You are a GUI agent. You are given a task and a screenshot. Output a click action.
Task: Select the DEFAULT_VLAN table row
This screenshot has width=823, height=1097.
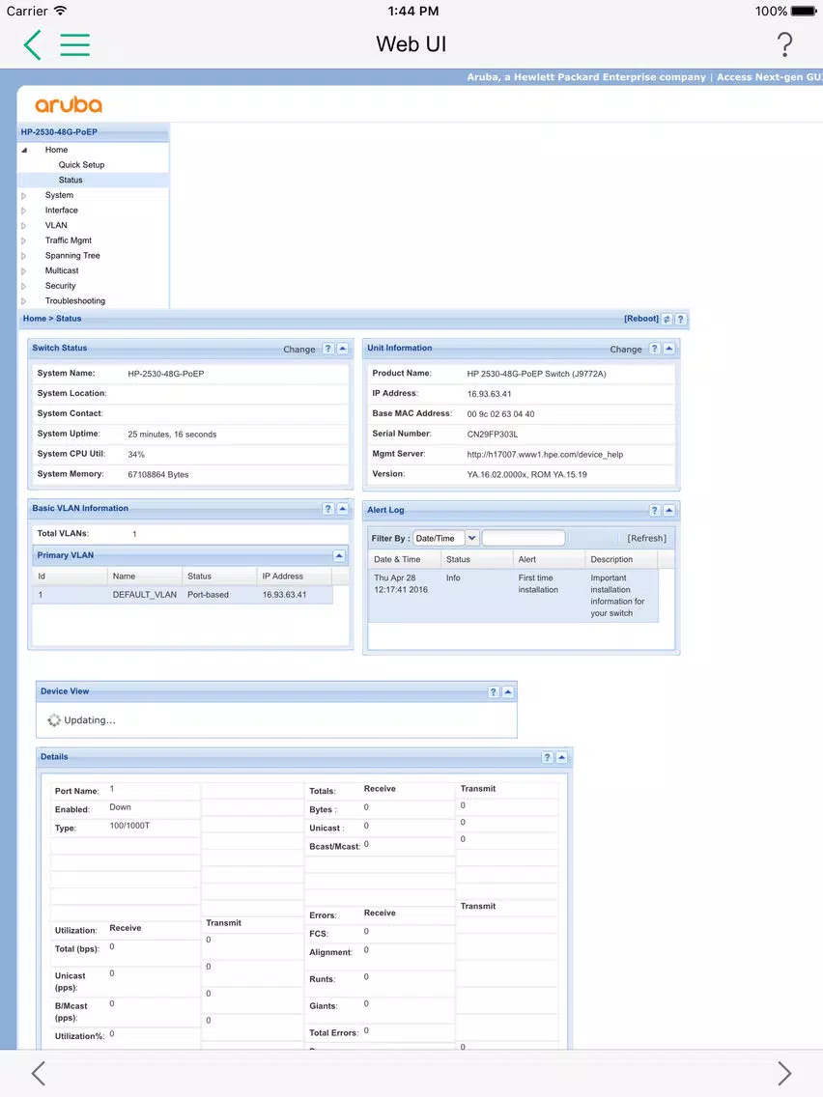[182, 595]
